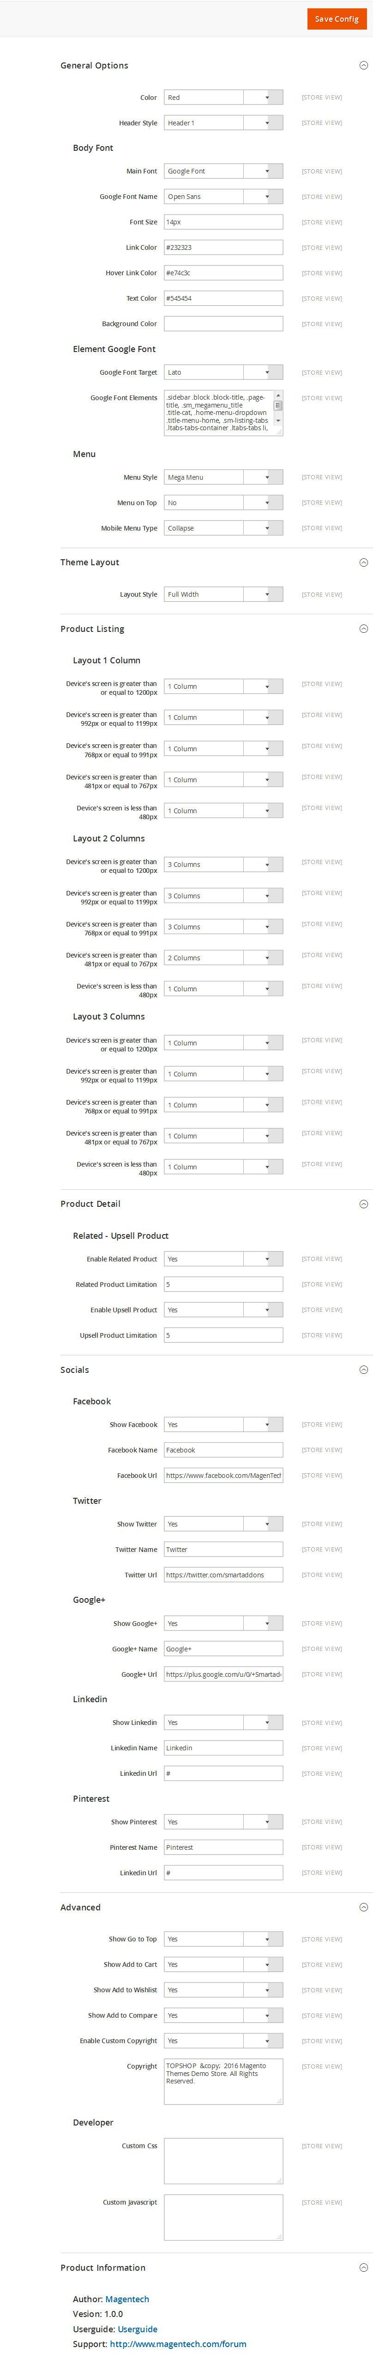Open the Main Font dropdown
373x2360 pixels.
(x=223, y=171)
